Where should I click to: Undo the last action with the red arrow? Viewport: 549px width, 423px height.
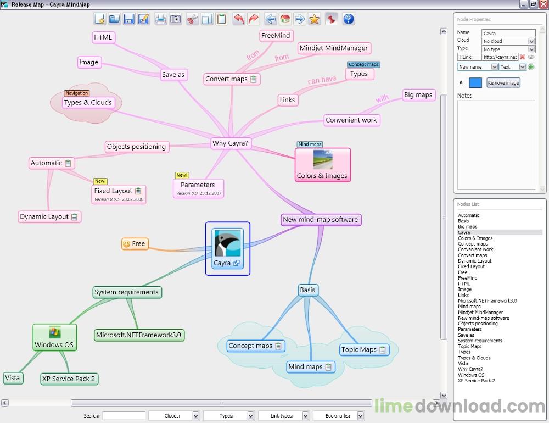click(x=238, y=19)
